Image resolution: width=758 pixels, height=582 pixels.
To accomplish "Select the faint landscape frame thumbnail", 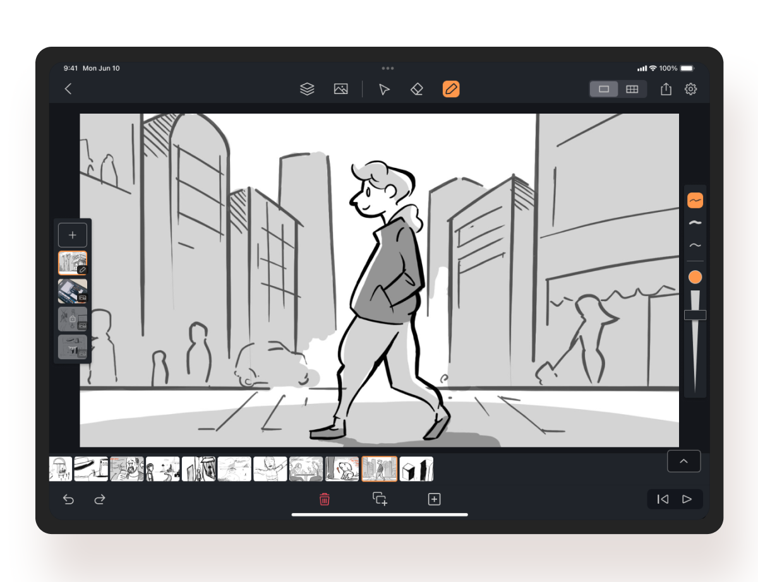I will 234,469.
